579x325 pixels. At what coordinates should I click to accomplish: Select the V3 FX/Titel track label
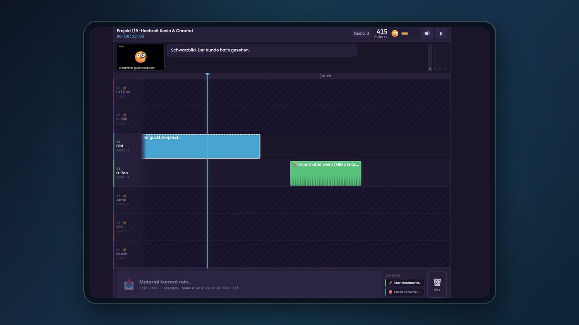tap(123, 92)
